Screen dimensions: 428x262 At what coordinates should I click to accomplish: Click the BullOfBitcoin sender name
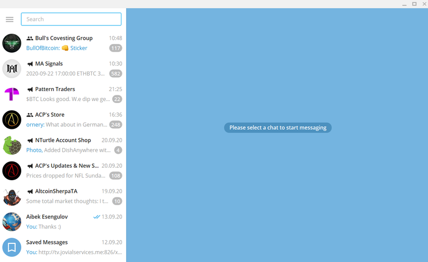[x=43, y=48]
